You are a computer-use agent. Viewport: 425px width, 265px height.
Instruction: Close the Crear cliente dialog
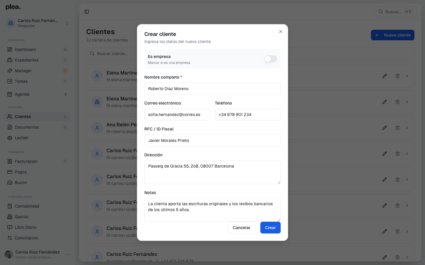click(281, 32)
